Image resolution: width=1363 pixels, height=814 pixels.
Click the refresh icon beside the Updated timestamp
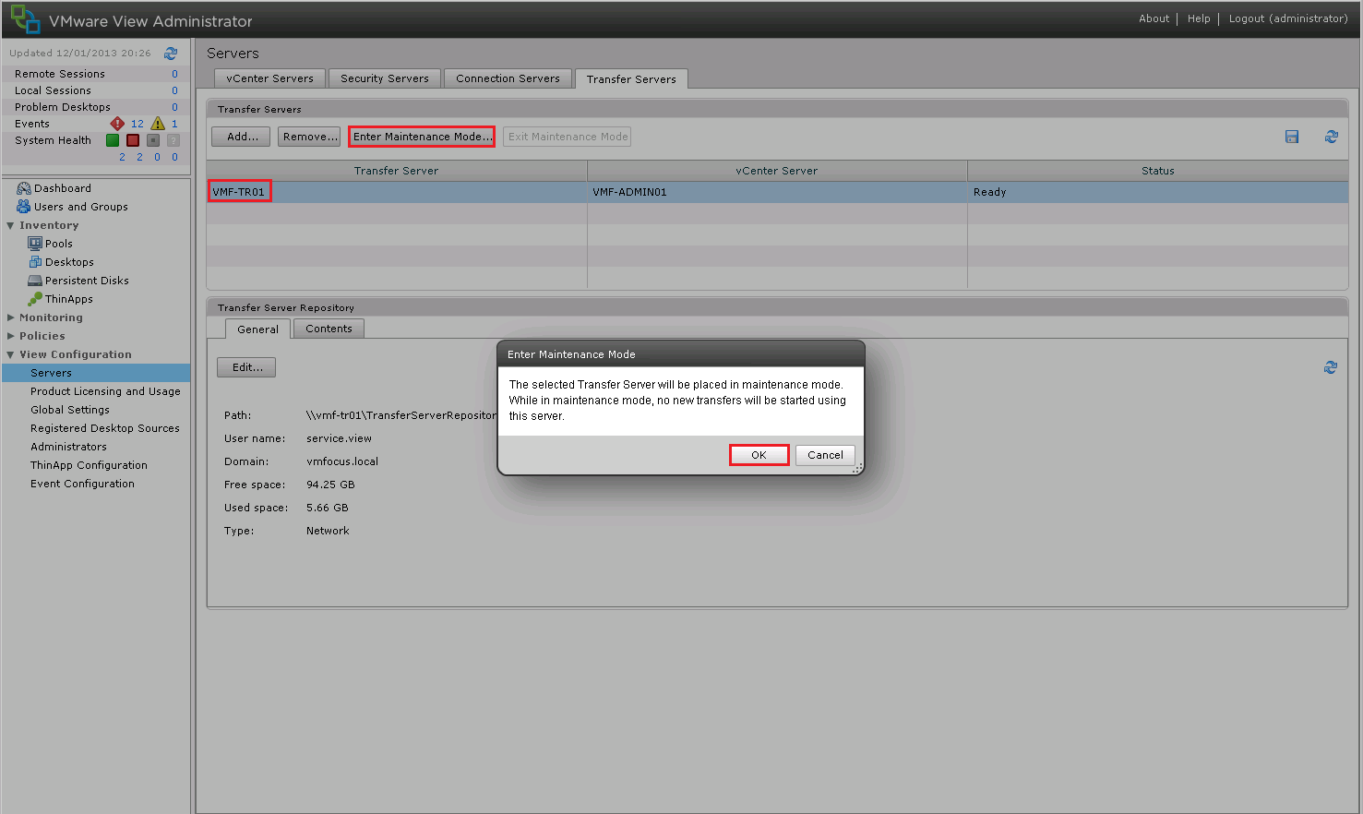(x=171, y=54)
